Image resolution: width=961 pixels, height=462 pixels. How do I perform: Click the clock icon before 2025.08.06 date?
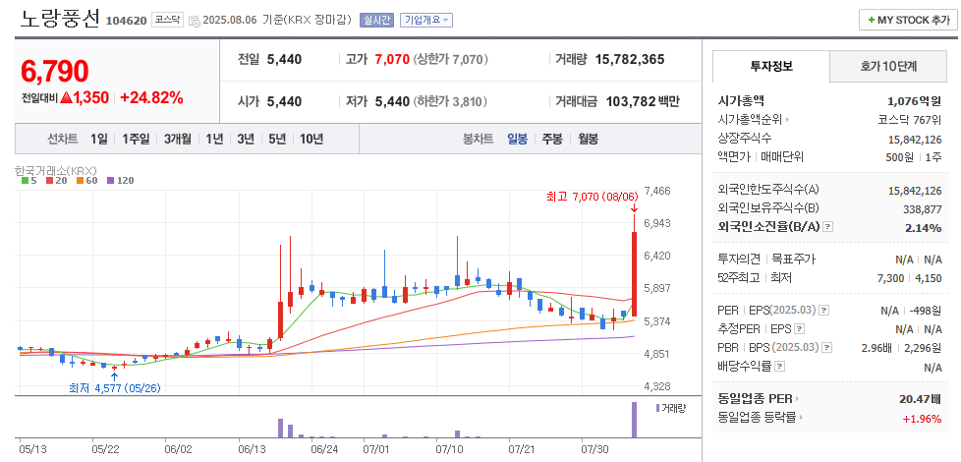pos(195,21)
